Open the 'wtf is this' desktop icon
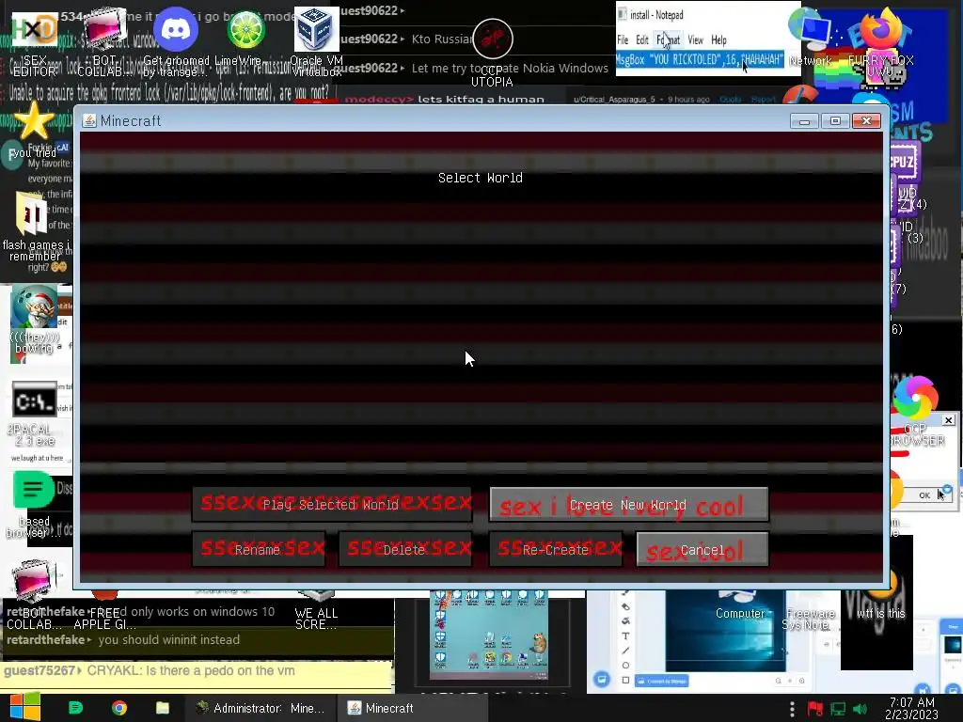 [880, 613]
